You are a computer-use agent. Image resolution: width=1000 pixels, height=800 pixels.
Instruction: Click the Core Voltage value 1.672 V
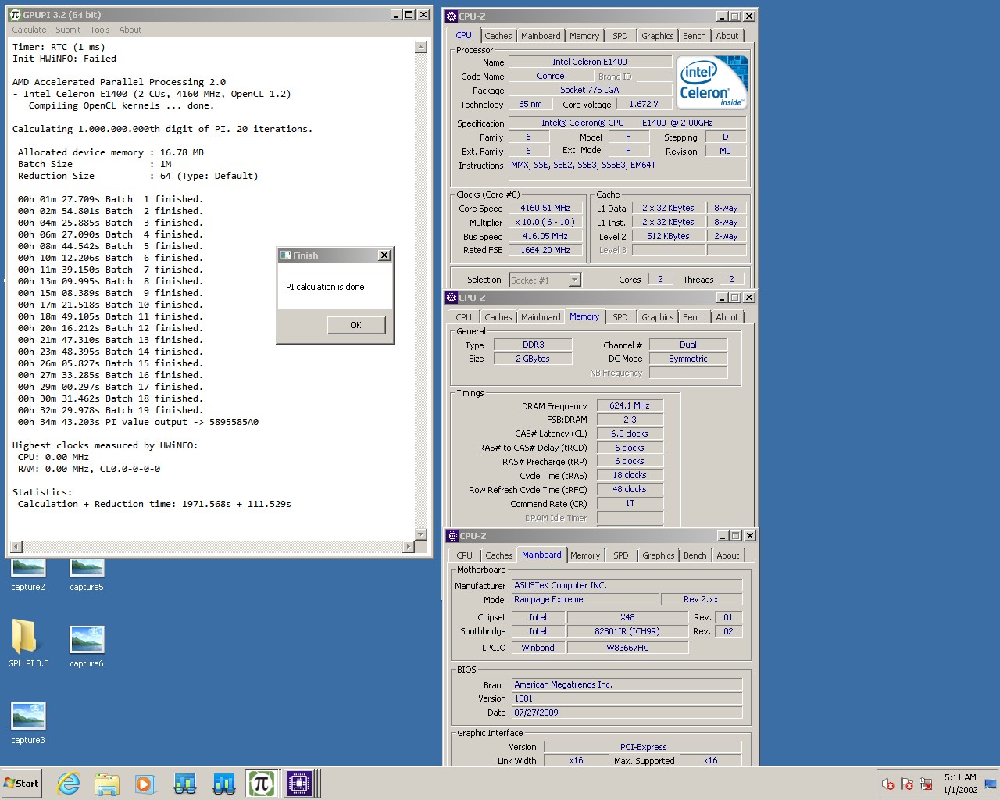[x=644, y=104]
